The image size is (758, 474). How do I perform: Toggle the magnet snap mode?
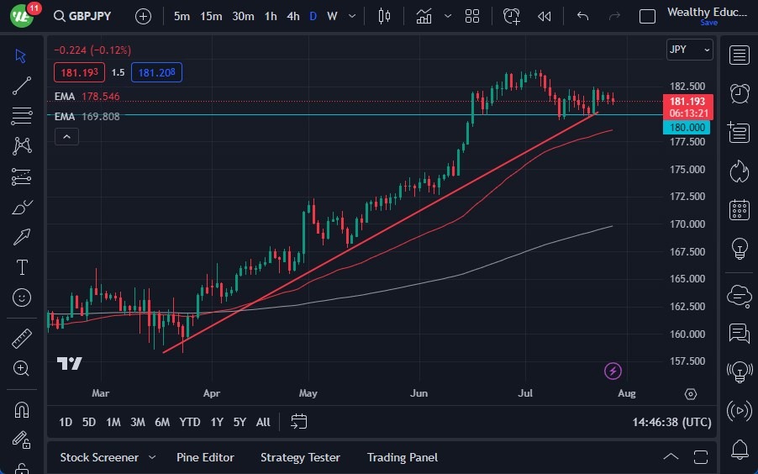click(22, 410)
